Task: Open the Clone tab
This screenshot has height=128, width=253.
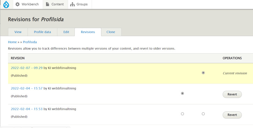Action: click(111, 32)
